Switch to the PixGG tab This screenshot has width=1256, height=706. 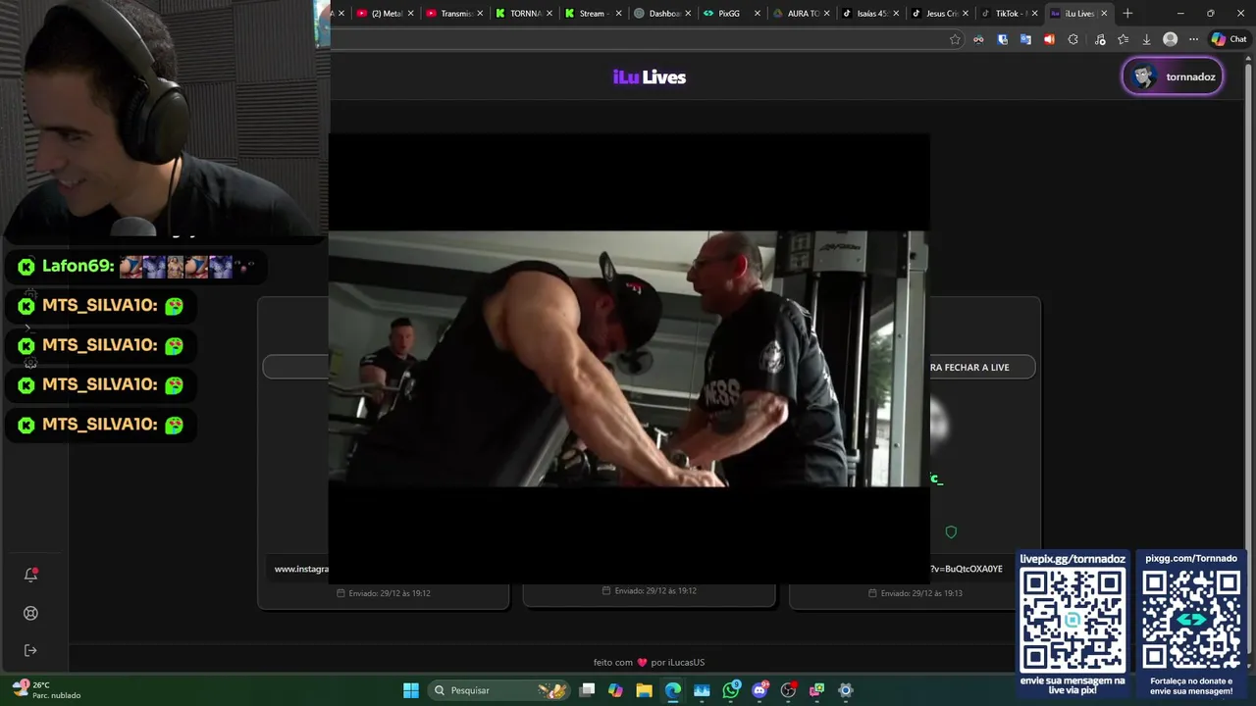729,14
